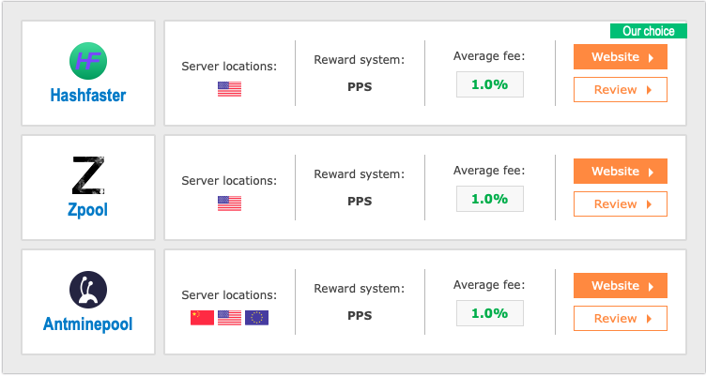
Task: Click Server locations label in Hashfaster row
Action: point(229,67)
